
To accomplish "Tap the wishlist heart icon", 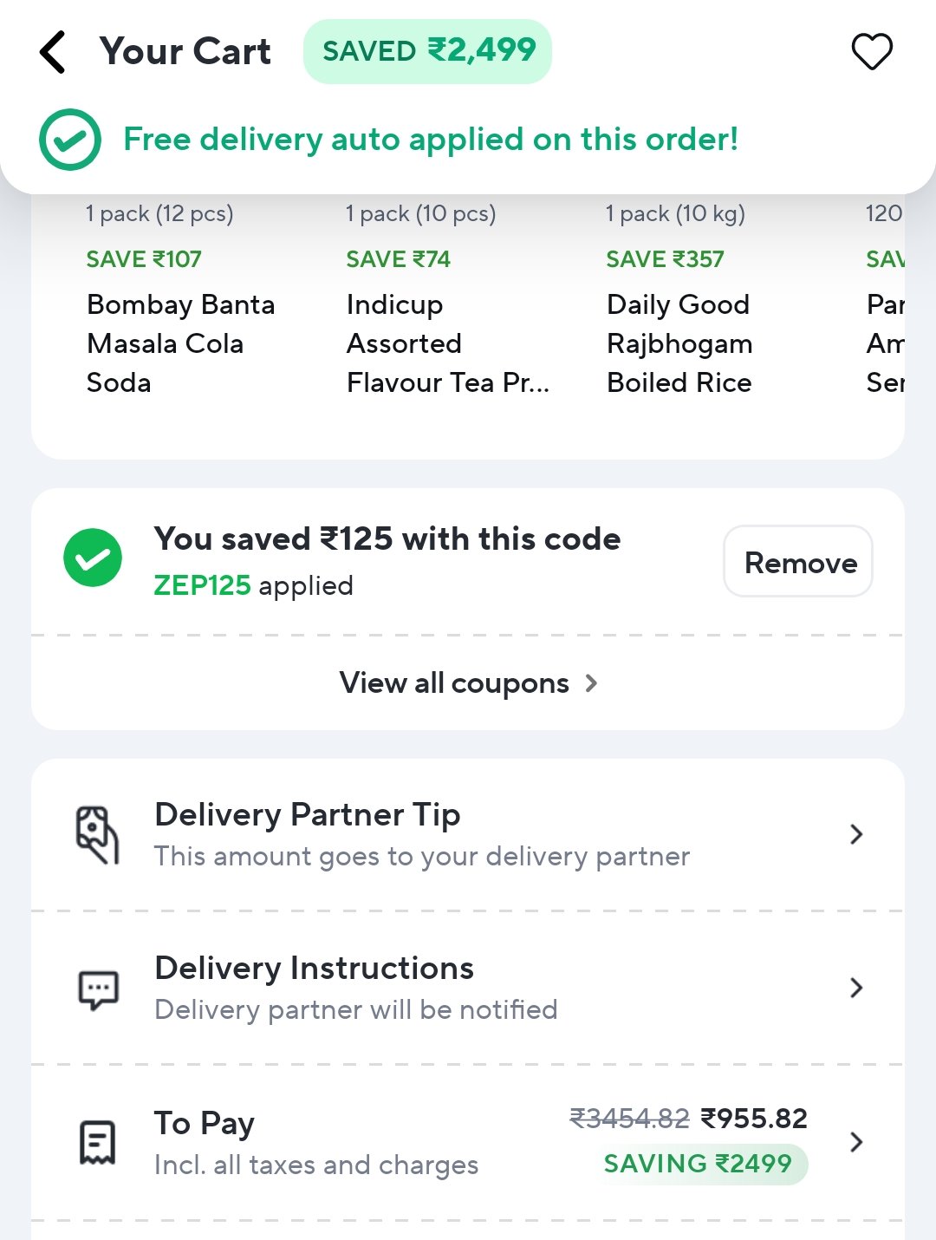I will 872,52.
